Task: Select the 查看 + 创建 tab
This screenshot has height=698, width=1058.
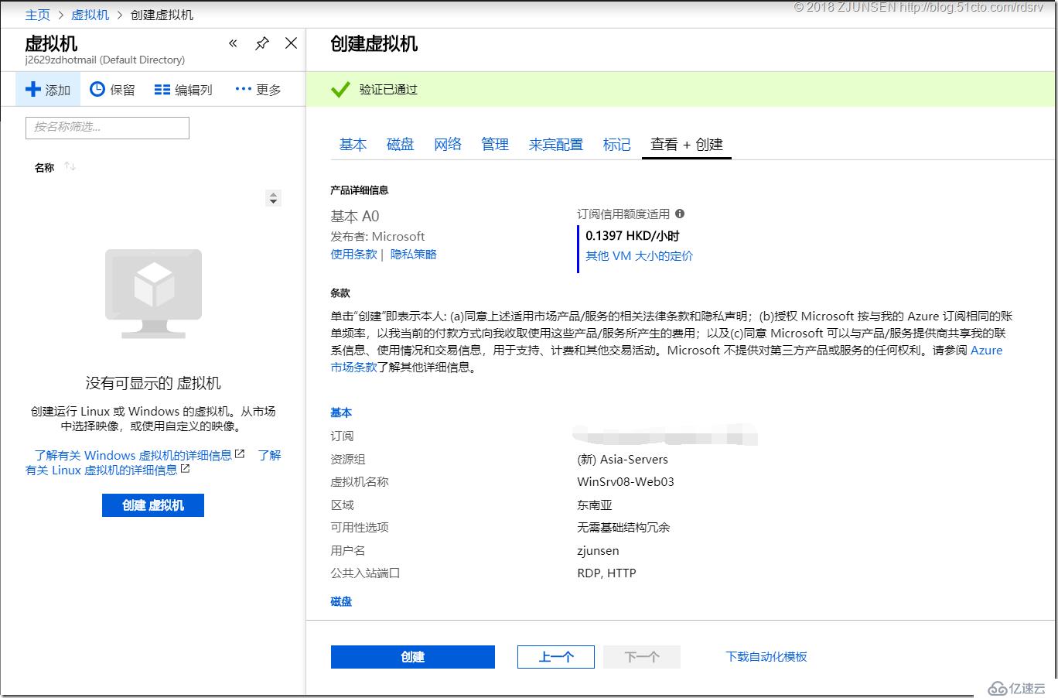Action: pyautogui.click(x=687, y=145)
